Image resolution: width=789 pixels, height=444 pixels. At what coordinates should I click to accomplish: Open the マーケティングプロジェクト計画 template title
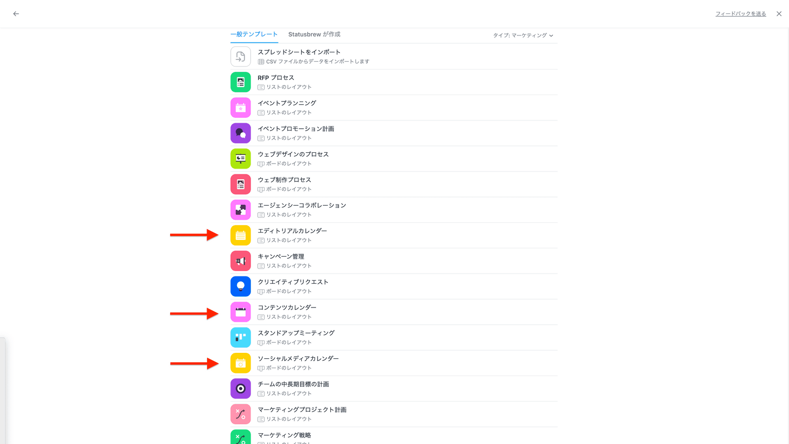point(302,410)
